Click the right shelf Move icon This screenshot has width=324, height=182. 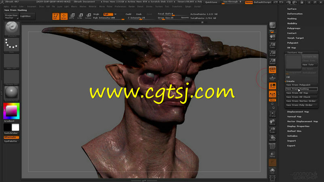[272, 122]
